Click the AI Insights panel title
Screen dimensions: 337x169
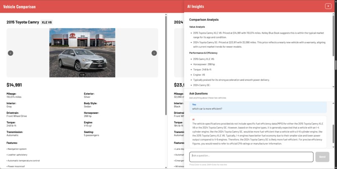196,6
